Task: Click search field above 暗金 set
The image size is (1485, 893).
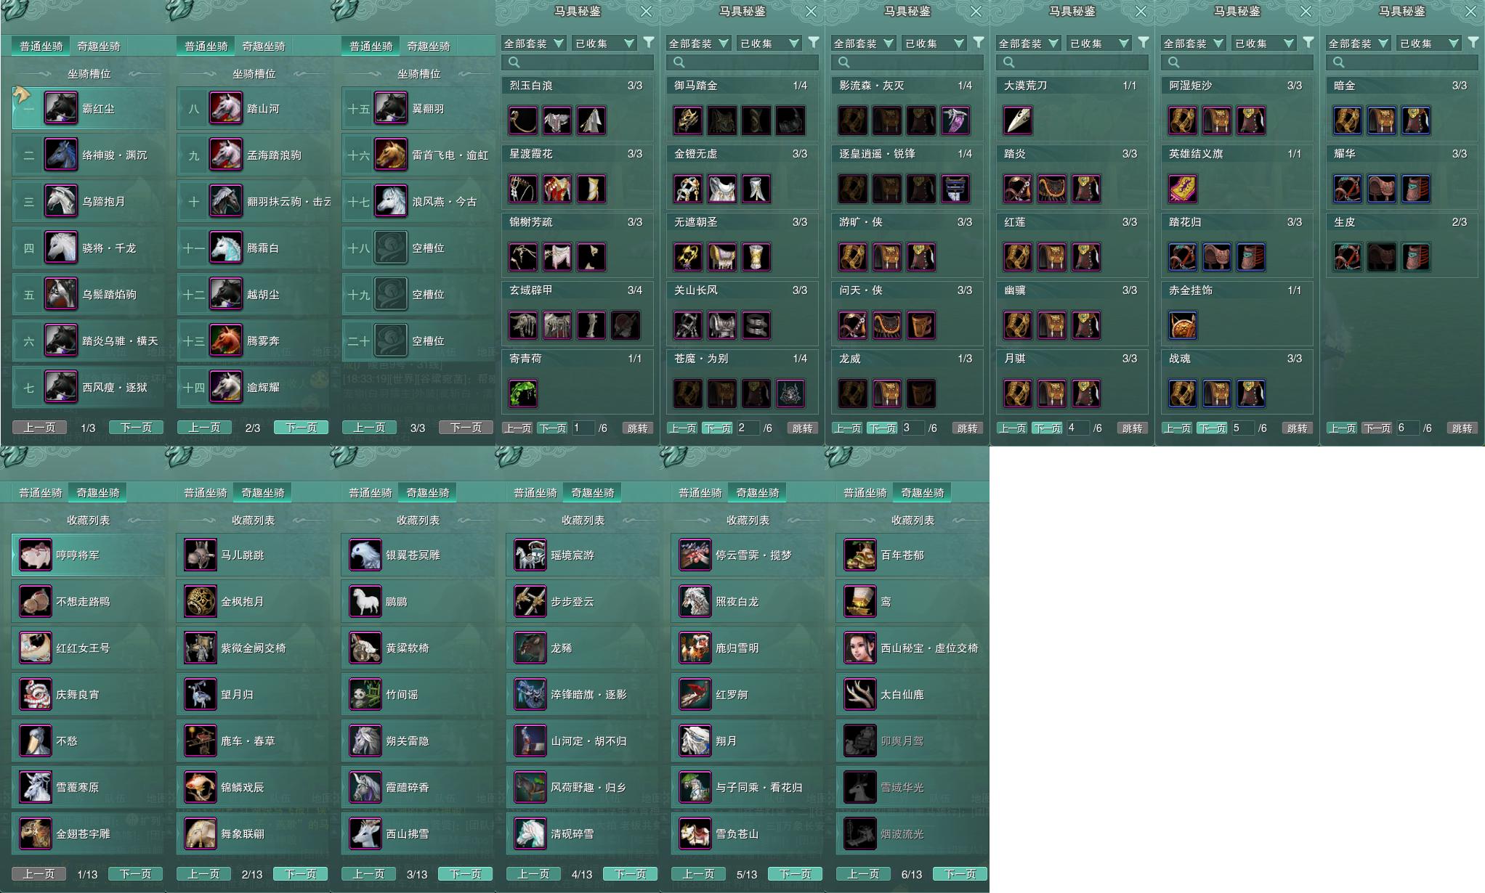Action: [1402, 62]
